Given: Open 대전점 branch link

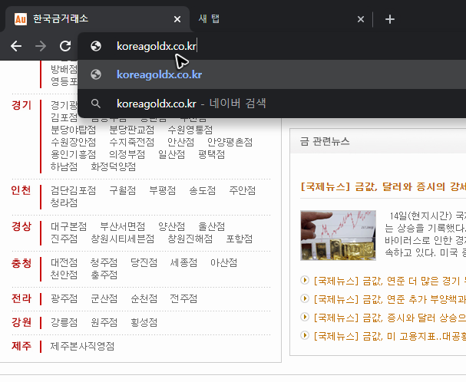Looking at the screenshot, I should tap(64, 262).
